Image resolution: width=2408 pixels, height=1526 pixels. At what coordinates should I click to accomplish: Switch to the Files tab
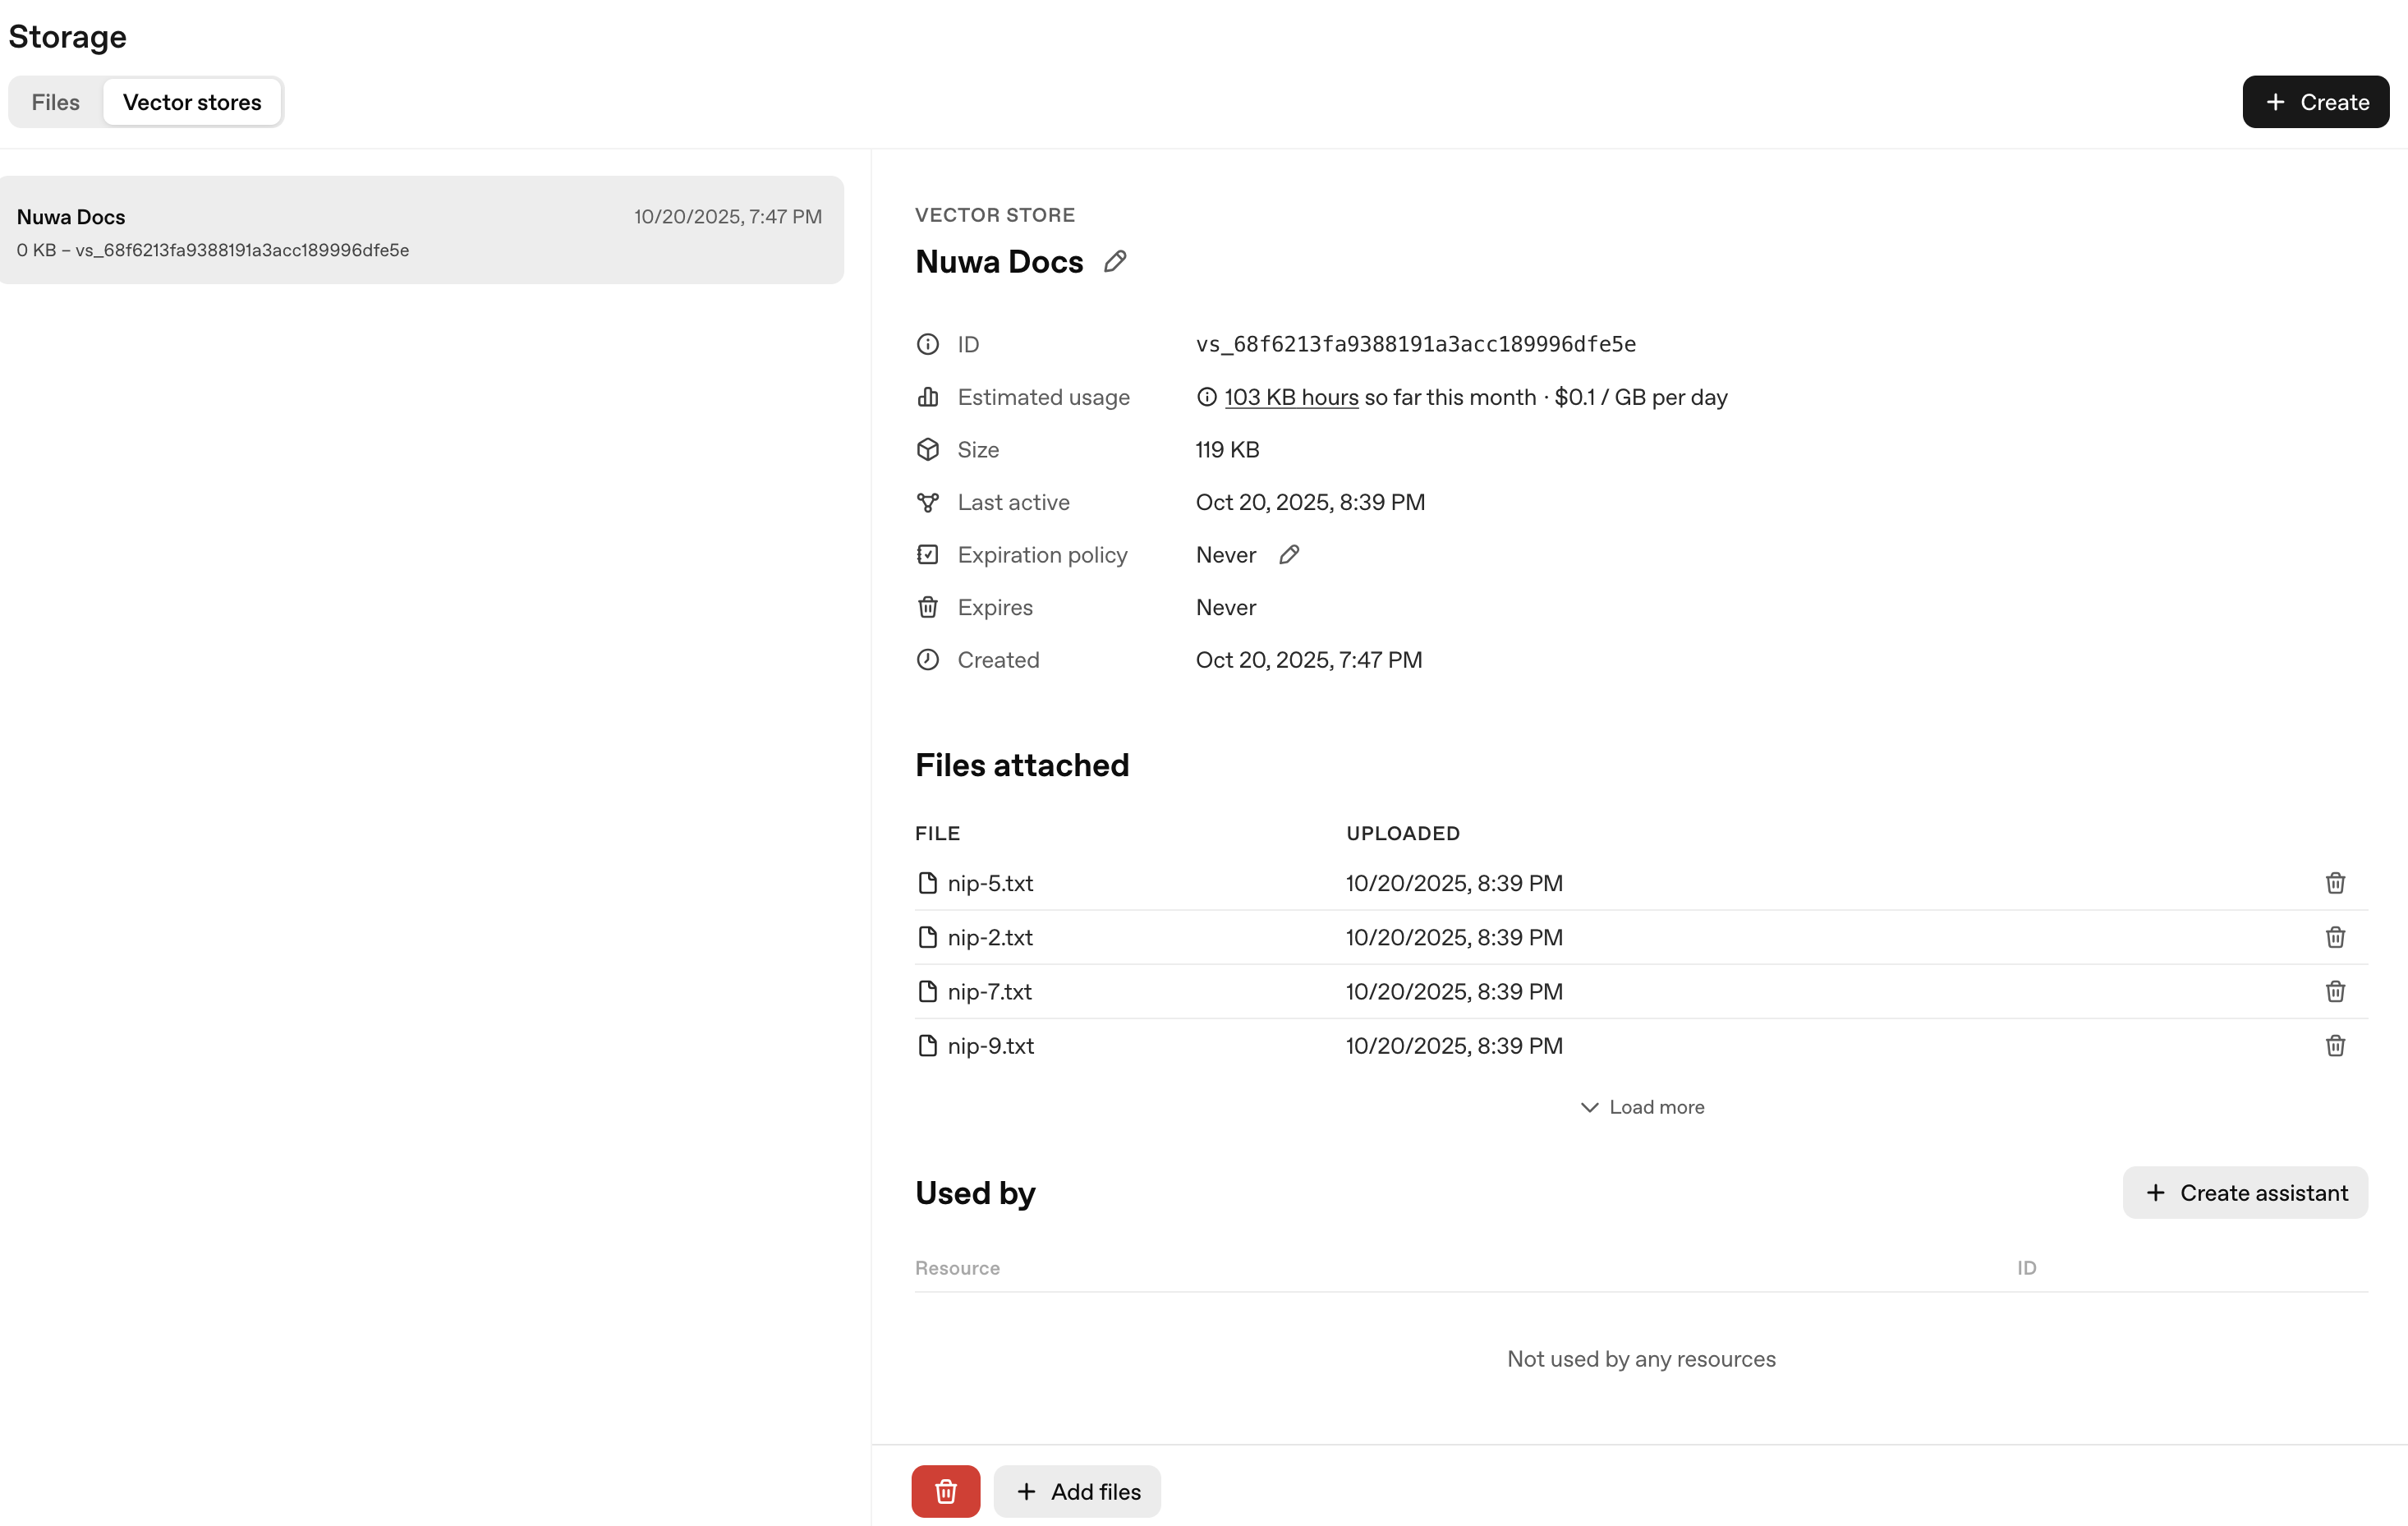(x=55, y=101)
